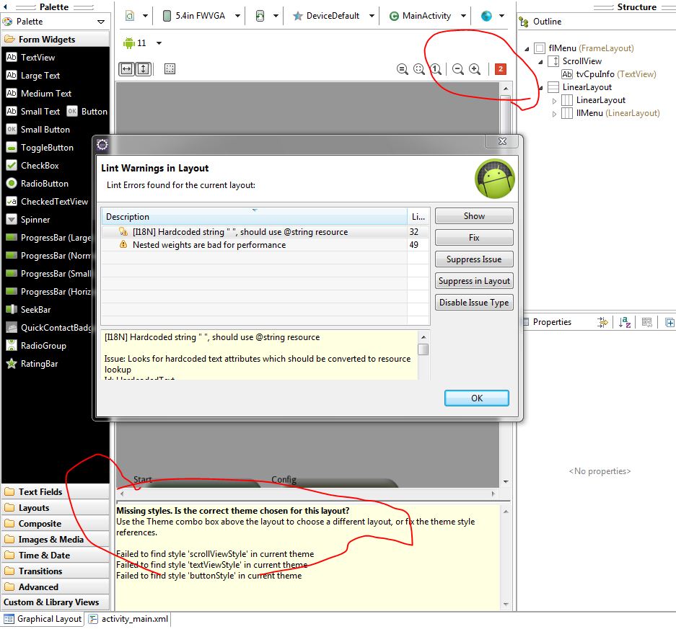The image size is (676, 629).
Task: Click the red lint warning count badge
Action: pos(500,69)
